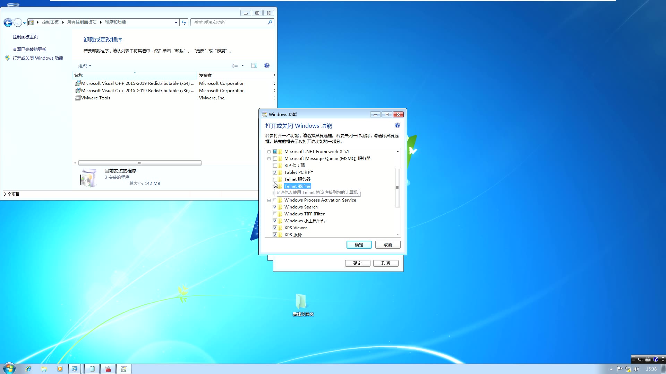Enable the Telnet 服务器 checkbox

(275, 179)
